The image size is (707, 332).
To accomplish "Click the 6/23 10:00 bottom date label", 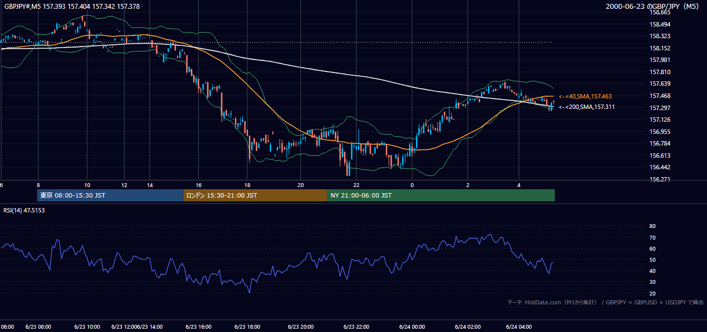I will pyautogui.click(x=87, y=327).
